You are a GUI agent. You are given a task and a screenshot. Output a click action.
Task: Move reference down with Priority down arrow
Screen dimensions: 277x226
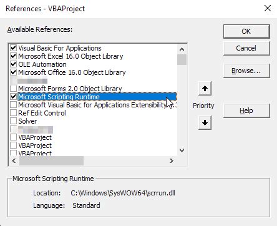[x=205, y=123]
